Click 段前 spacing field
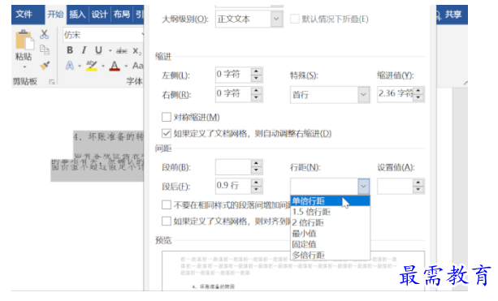498x301 pixels. [x=233, y=167]
